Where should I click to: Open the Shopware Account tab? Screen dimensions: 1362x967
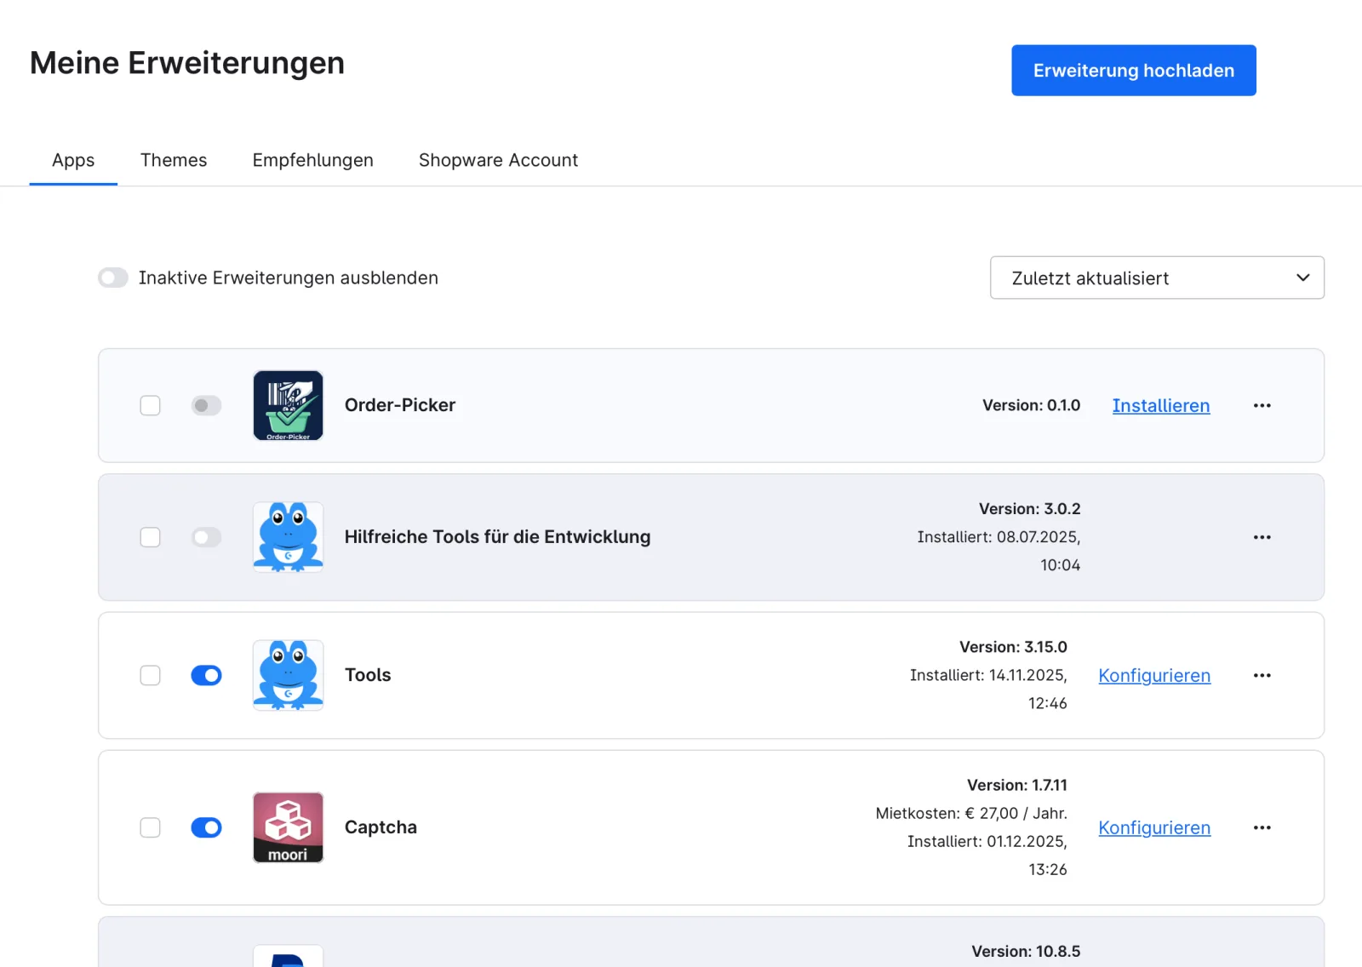tap(498, 160)
